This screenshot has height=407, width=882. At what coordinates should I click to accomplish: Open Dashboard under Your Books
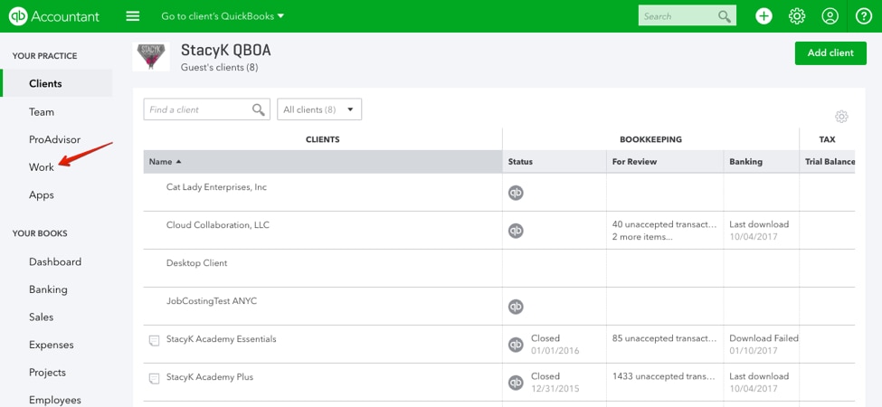click(x=55, y=261)
